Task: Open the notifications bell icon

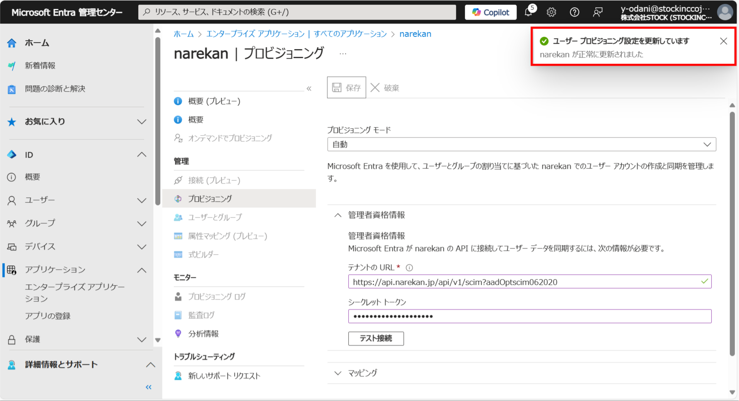Action: (x=529, y=12)
